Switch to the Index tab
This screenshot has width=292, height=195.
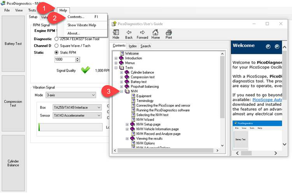pos(132,46)
